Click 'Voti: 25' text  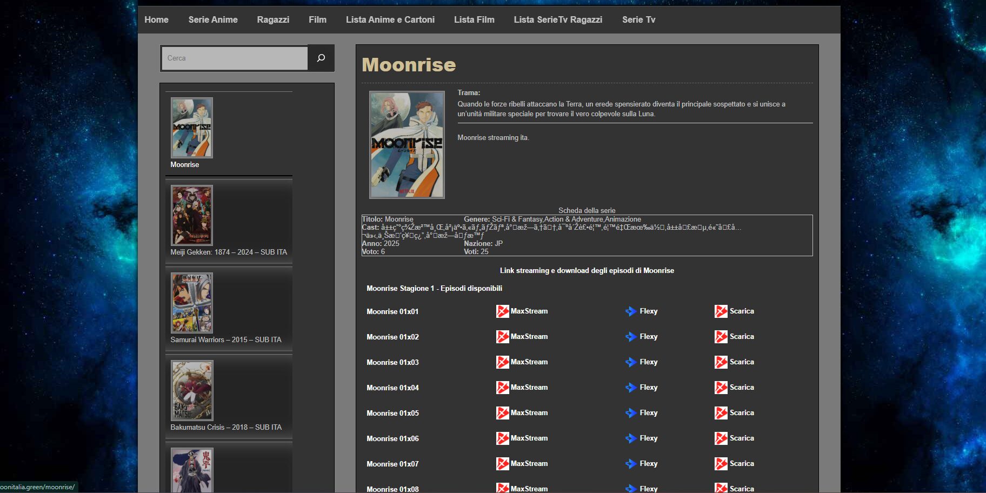pyautogui.click(x=476, y=252)
